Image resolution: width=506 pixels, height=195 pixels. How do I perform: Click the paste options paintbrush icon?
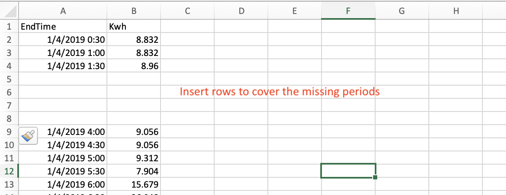[28, 135]
